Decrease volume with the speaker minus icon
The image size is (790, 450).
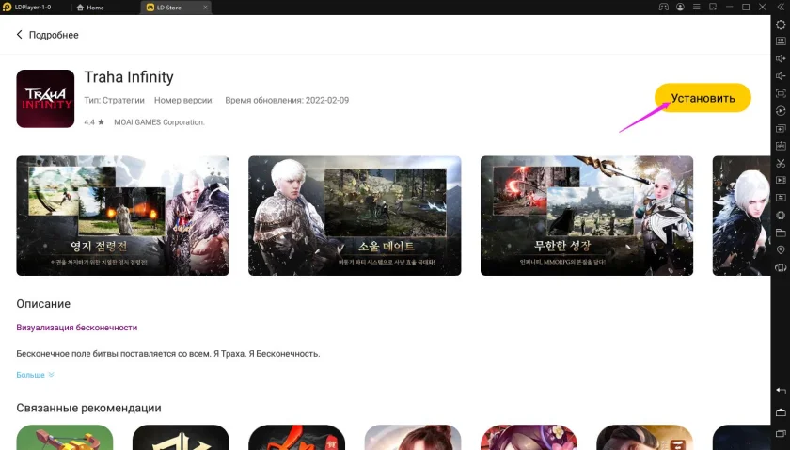coord(781,75)
